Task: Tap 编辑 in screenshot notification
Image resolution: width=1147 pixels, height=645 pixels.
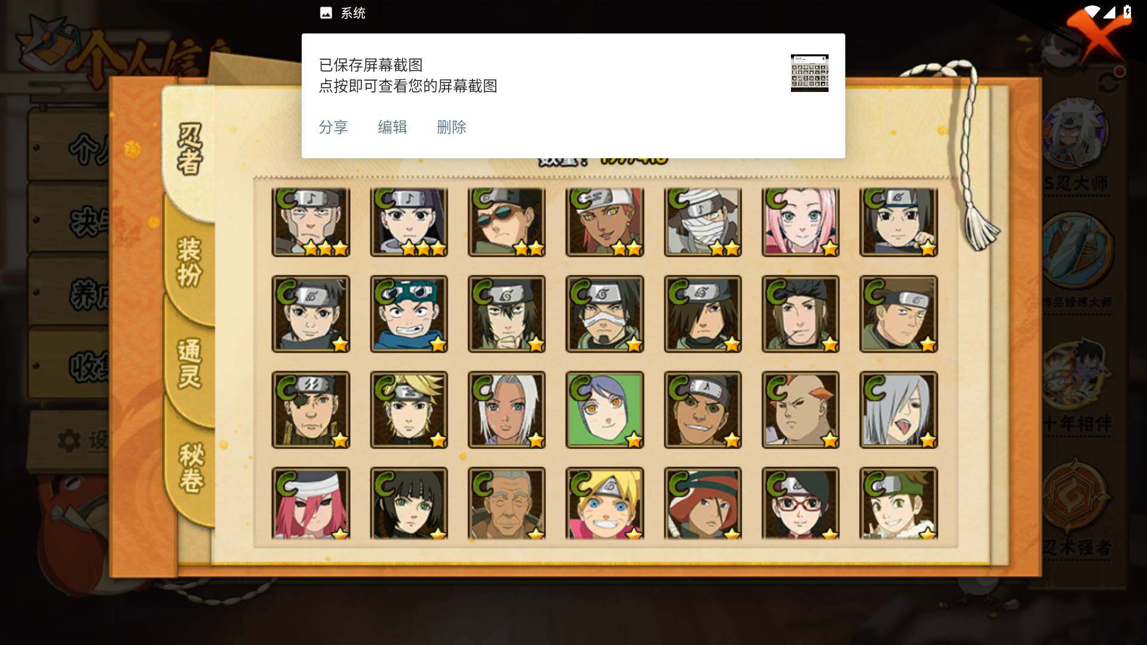Action: click(392, 127)
